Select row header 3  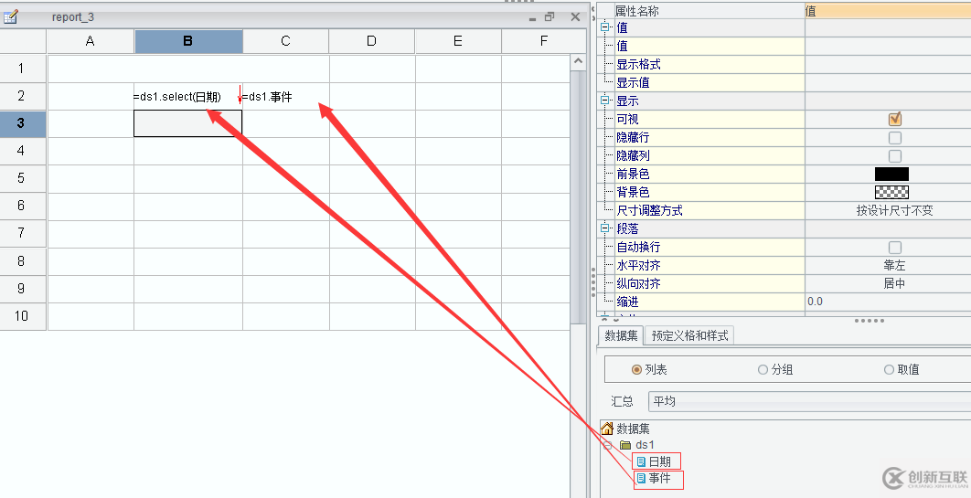click(23, 123)
